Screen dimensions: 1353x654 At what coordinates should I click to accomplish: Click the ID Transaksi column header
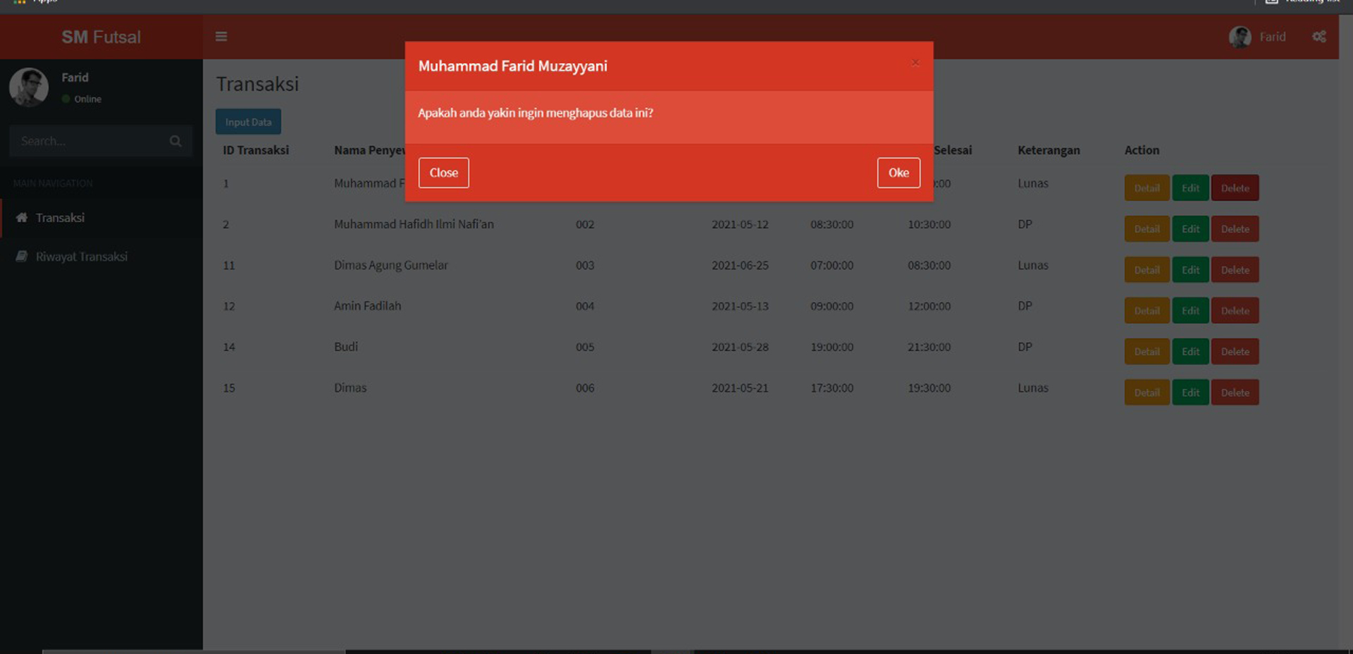(256, 150)
